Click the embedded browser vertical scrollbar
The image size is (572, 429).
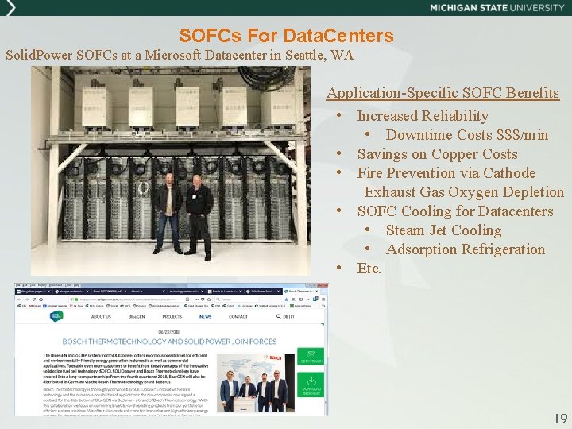point(327,361)
